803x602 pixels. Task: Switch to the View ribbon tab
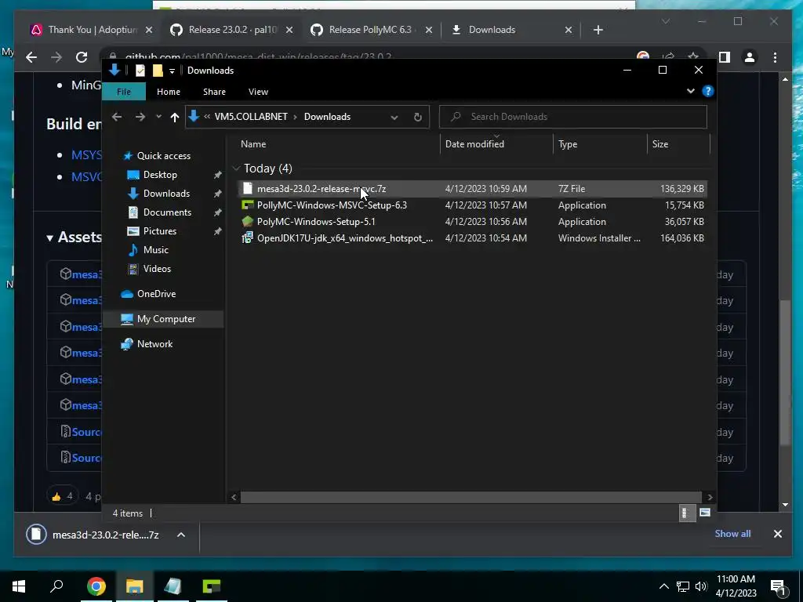pyautogui.click(x=258, y=92)
